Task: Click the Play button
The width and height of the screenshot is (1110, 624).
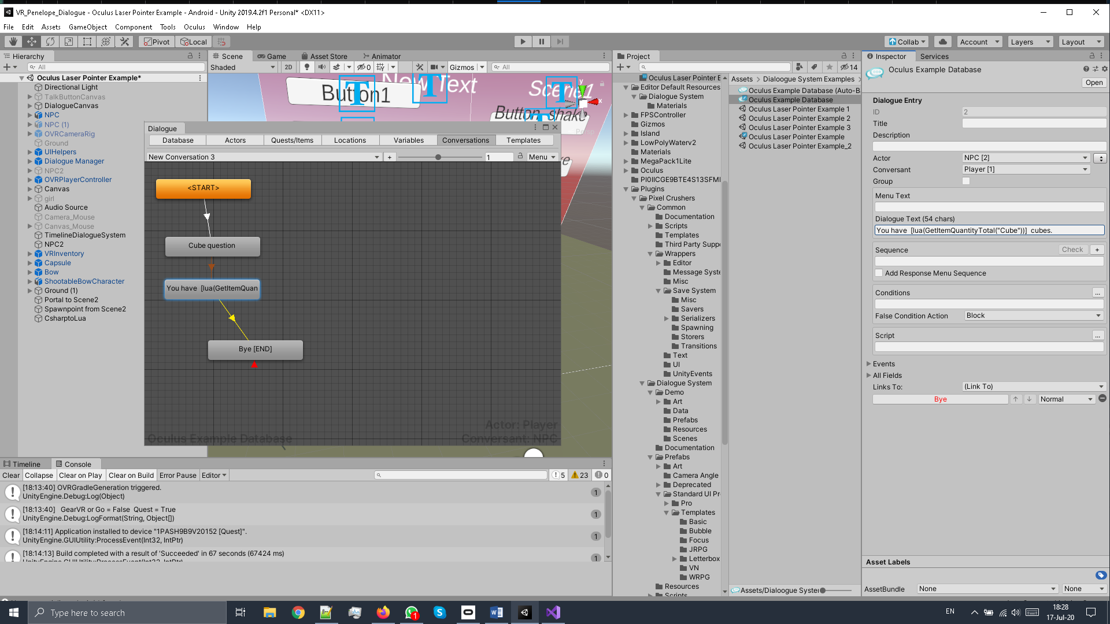Action: coord(523,42)
